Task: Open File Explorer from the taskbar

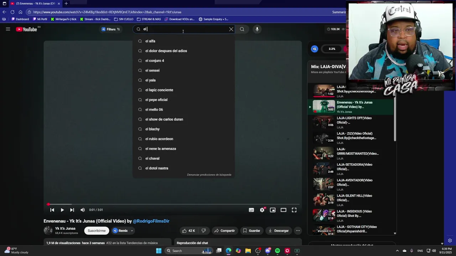Action: (x=248, y=251)
